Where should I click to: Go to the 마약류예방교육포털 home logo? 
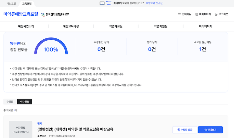click(x=21, y=14)
